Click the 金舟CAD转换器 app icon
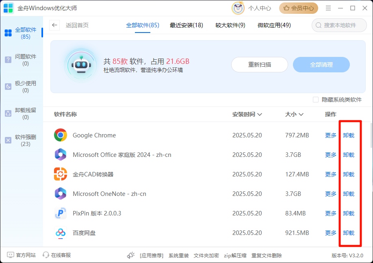The width and height of the screenshot is (373, 263). coord(61,174)
